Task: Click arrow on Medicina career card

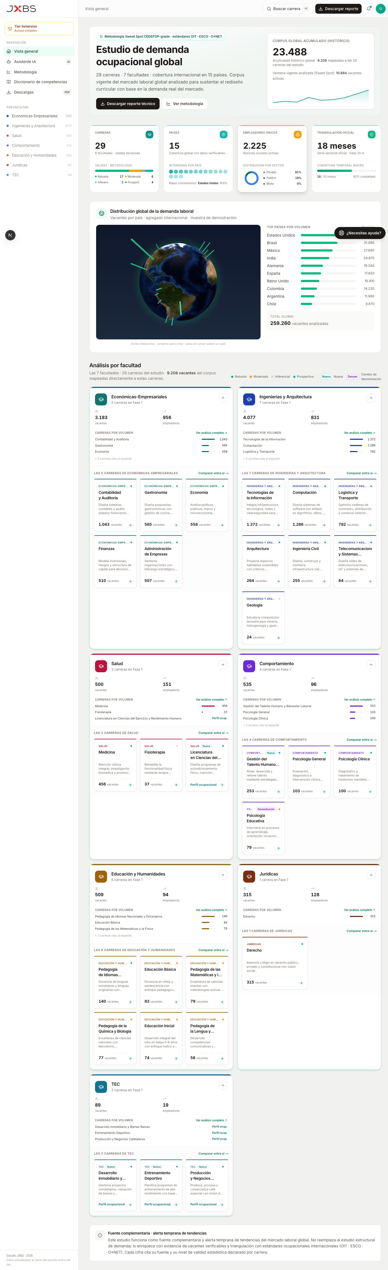Action: click(x=130, y=785)
